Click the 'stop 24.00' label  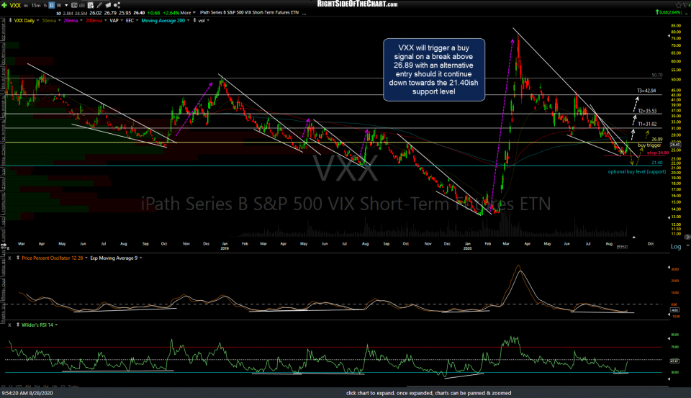657,153
